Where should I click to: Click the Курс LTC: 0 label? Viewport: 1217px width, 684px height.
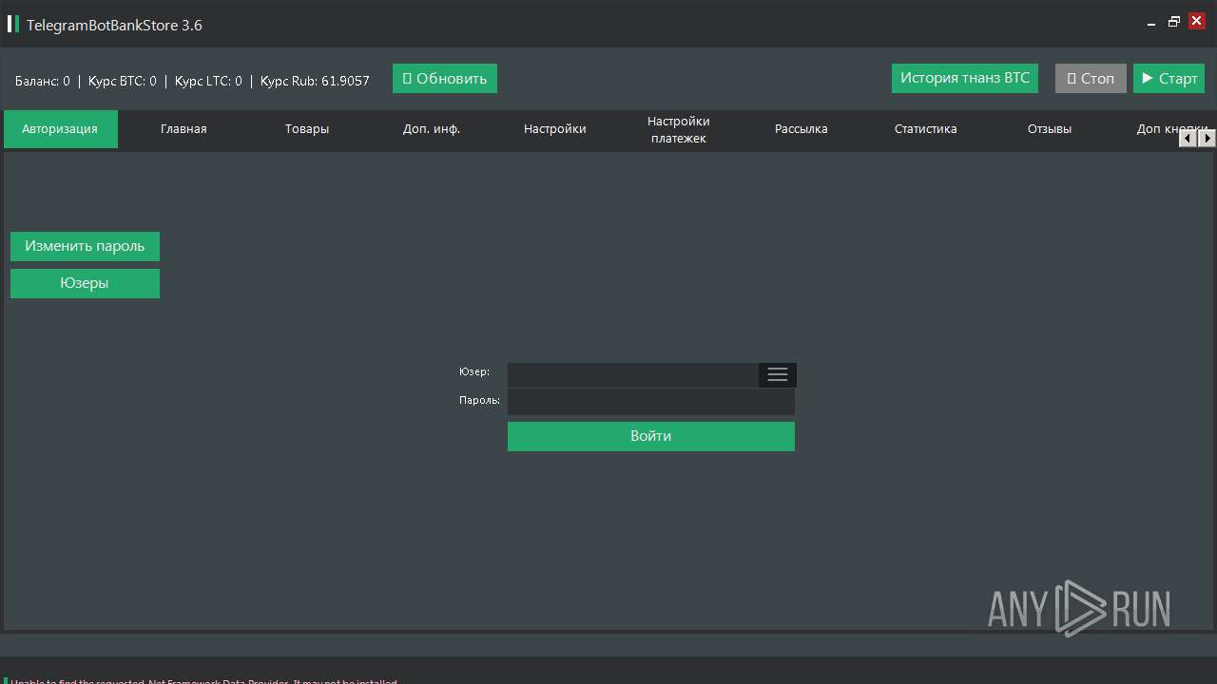[x=208, y=81]
